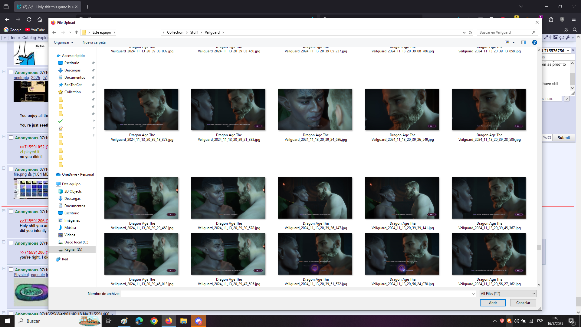581x327 pixels.
Task: Tick the checkbox beside the nestopia_2025 post
Action: tap(11, 72)
